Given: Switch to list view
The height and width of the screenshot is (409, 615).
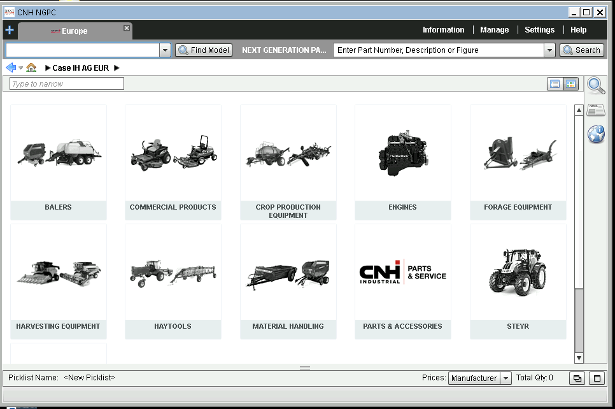Looking at the screenshot, I should click(x=555, y=84).
